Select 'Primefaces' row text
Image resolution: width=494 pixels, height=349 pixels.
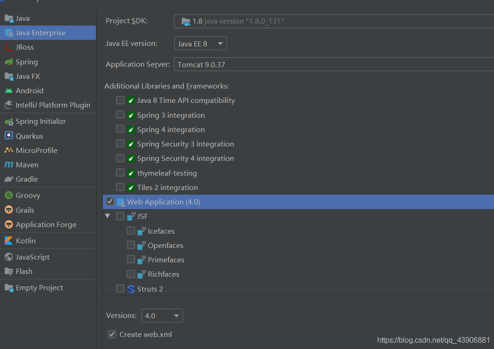166,260
